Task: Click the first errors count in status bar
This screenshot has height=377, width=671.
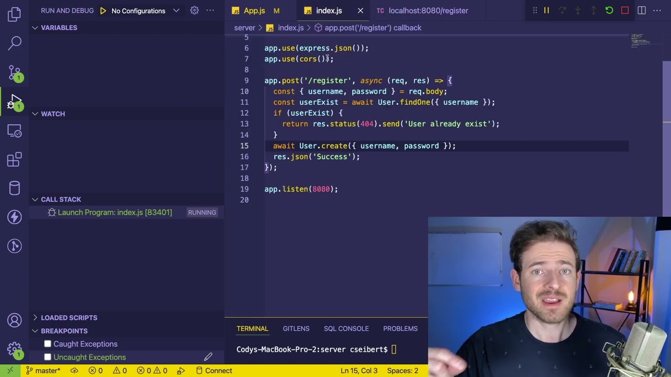Action: 95,371
